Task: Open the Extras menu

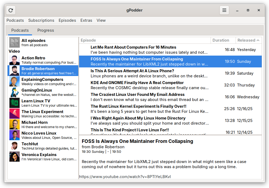Action: click(x=86, y=20)
